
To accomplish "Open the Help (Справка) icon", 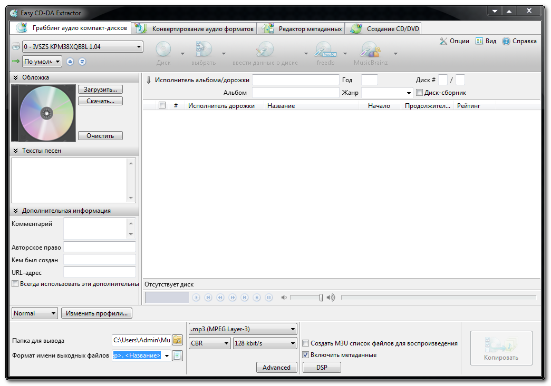I will click(x=506, y=41).
